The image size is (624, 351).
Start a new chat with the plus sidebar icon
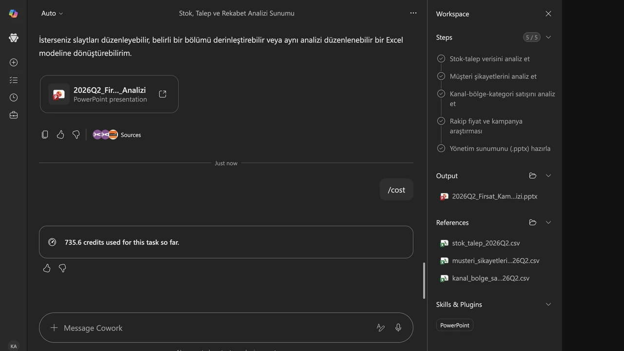[x=14, y=62]
